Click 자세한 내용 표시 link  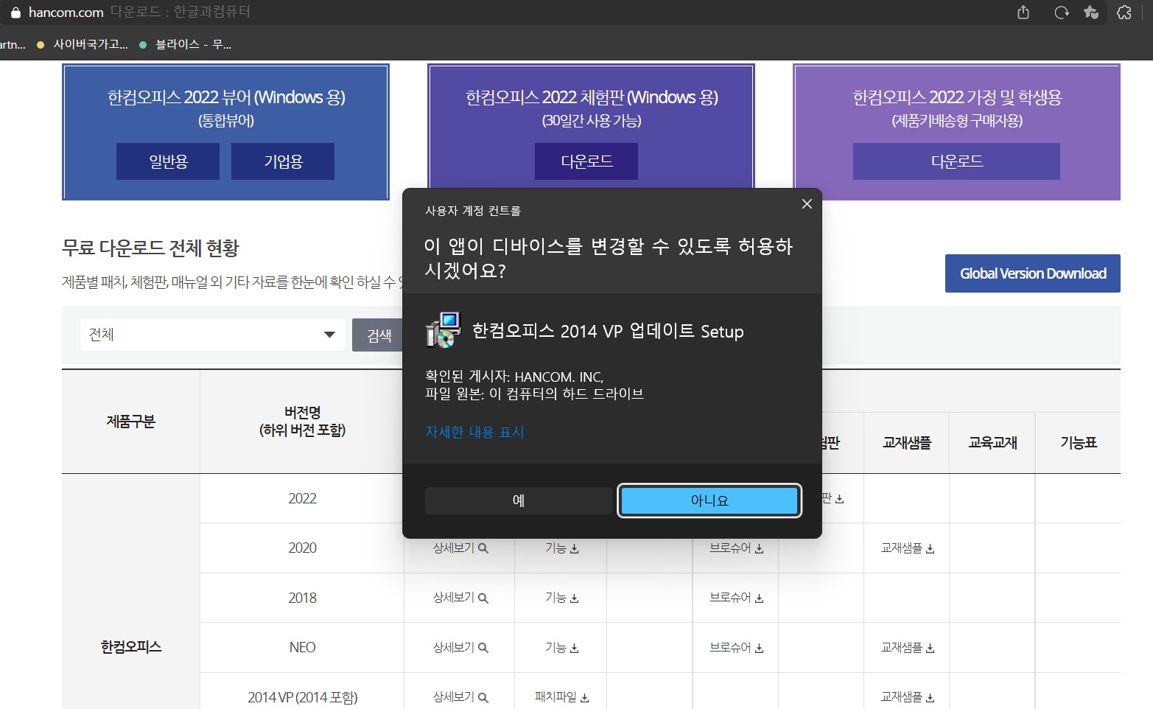474,432
